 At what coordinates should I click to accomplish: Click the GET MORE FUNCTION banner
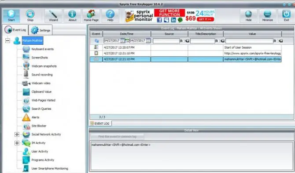[x=170, y=13]
